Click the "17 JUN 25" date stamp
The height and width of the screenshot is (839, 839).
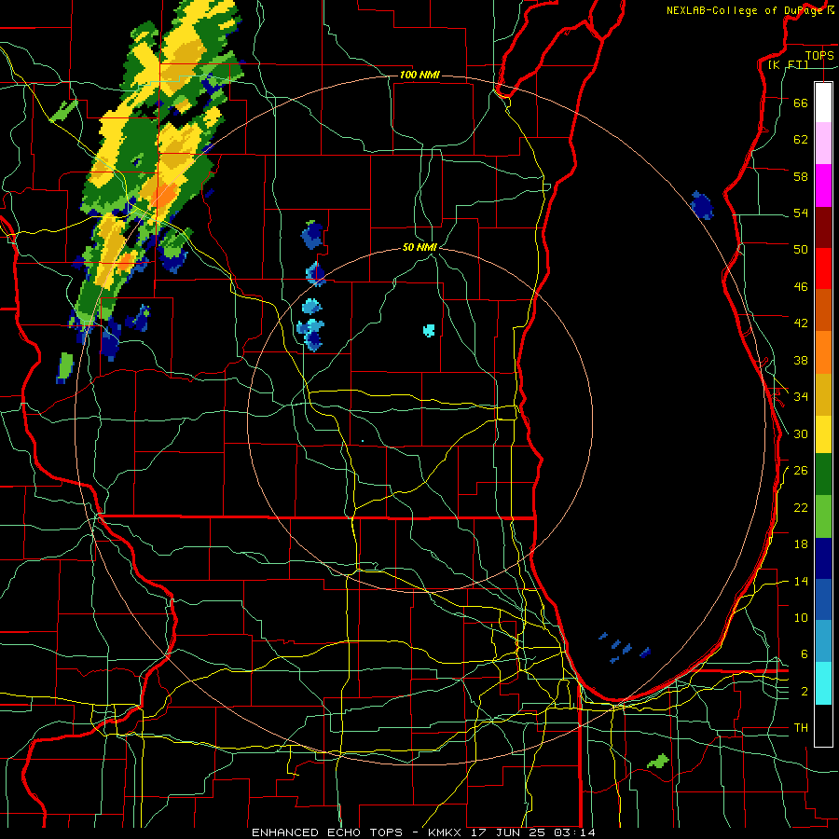[x=509, y=832]
